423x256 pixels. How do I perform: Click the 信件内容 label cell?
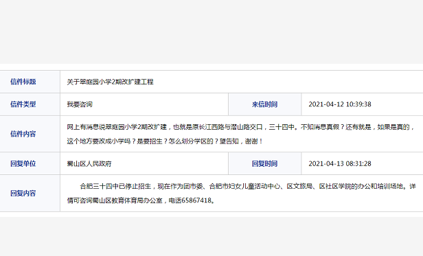click(x=30, y=134)
